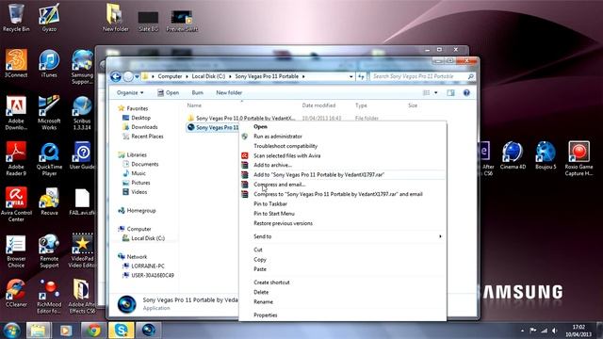
Task: Click the Open toolbar button
Action: pos(168,92)
